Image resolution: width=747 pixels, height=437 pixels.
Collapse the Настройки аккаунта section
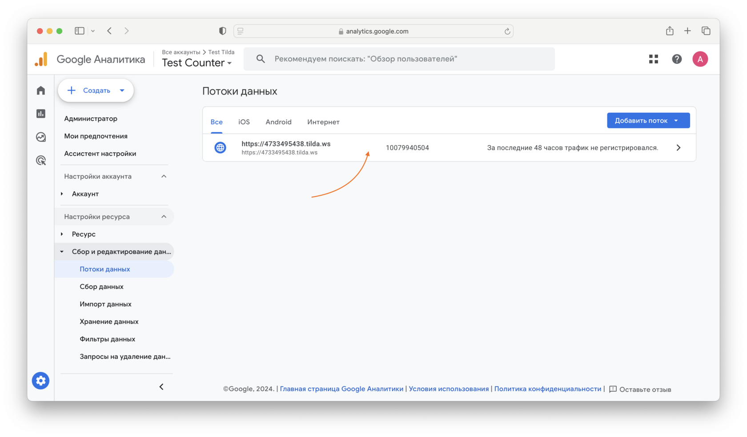click(164, 176)
